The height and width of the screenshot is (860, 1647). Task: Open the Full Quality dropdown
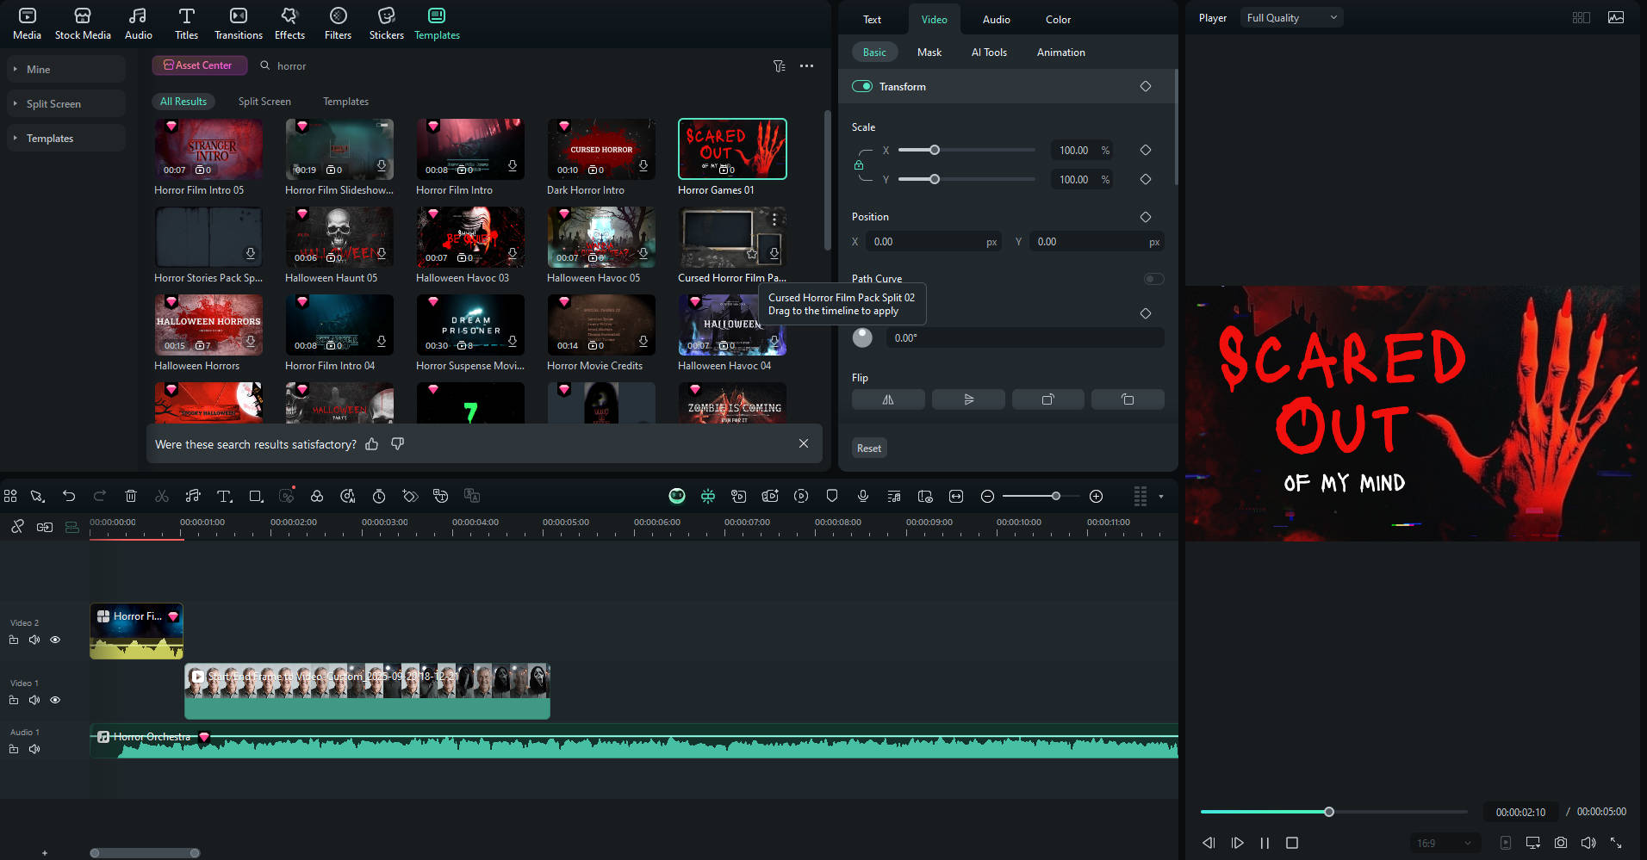click(x=1291, y=17)
